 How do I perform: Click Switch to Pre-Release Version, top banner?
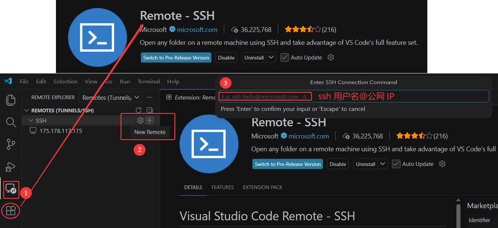(x=176, y=58)
